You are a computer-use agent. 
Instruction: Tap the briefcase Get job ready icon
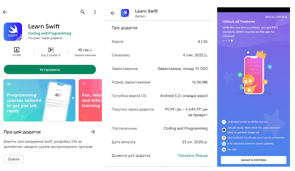coord(224,130)
